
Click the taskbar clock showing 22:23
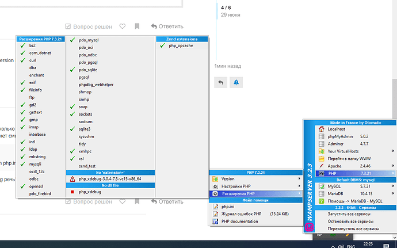(368, 244)
